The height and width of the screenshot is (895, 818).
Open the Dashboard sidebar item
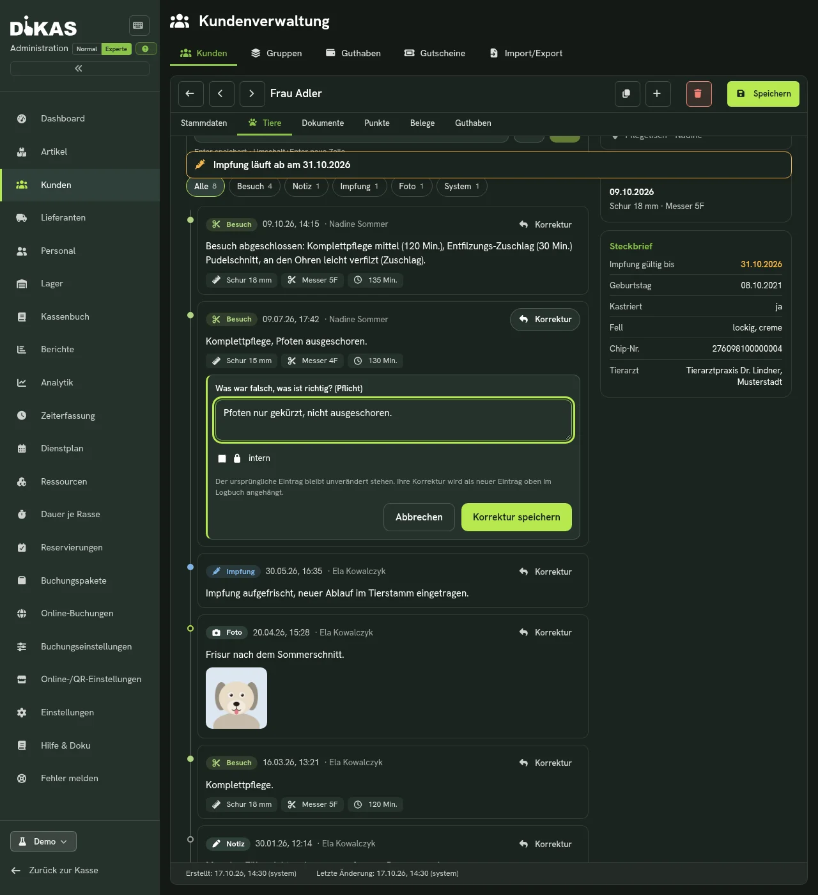[80, 119]
